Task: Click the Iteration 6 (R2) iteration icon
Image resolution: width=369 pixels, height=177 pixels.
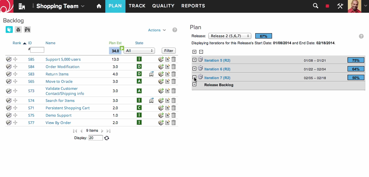Action: (x=200, y=68)
